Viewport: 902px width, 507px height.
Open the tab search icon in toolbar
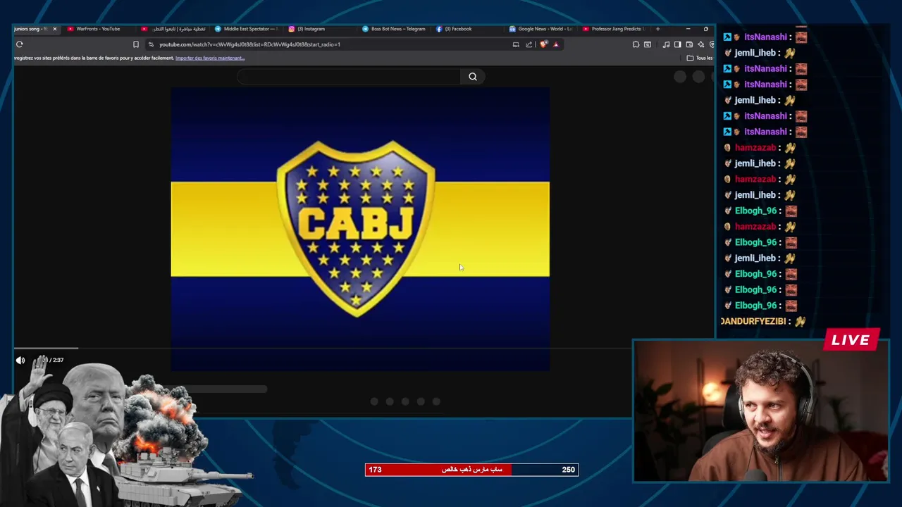coord(648,44)
